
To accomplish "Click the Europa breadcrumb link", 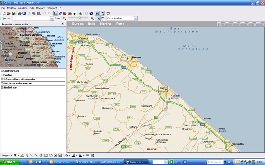I will (x=78, y=24).
